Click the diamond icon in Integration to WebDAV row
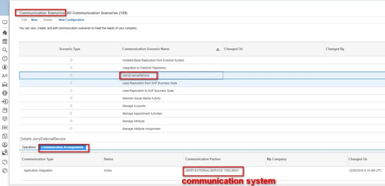 coord(71,68)
